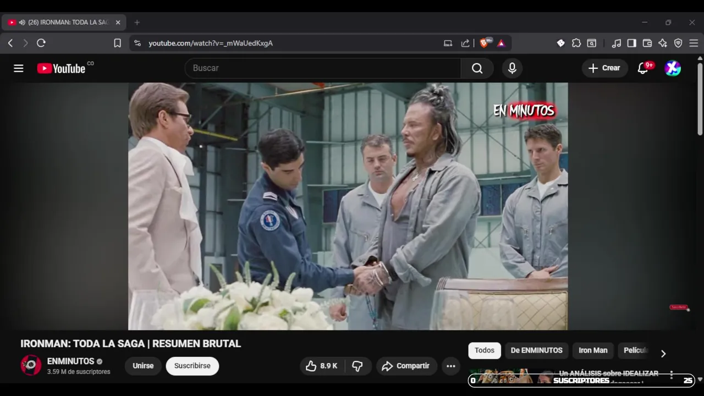Image resolution: width=704 pixels, height=396 pixels.
Task: Open the notifications bell
Action: coord(642,68)
